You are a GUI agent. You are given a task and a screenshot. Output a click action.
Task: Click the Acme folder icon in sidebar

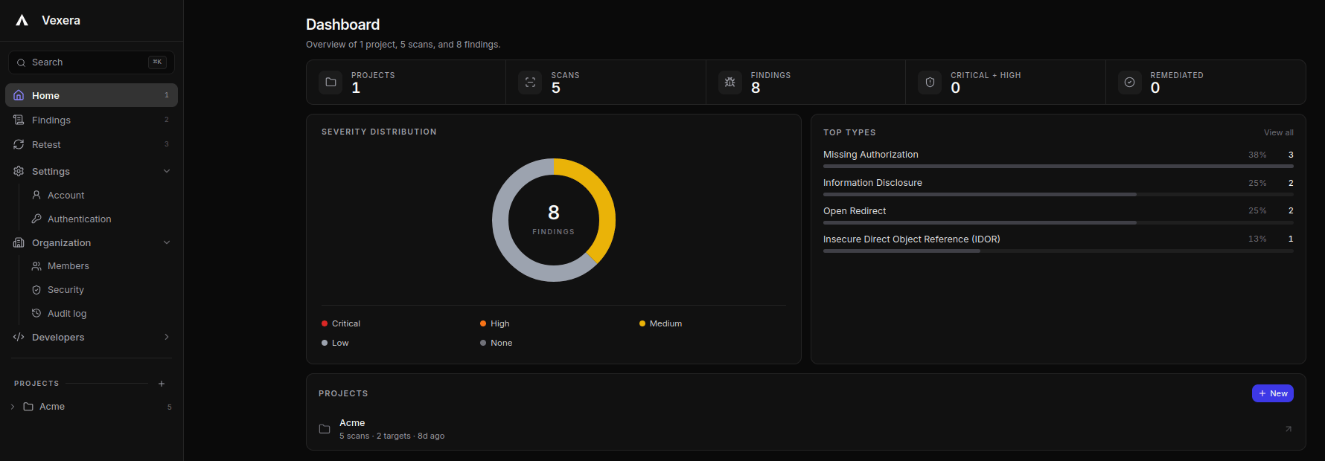tap(28, 407)
